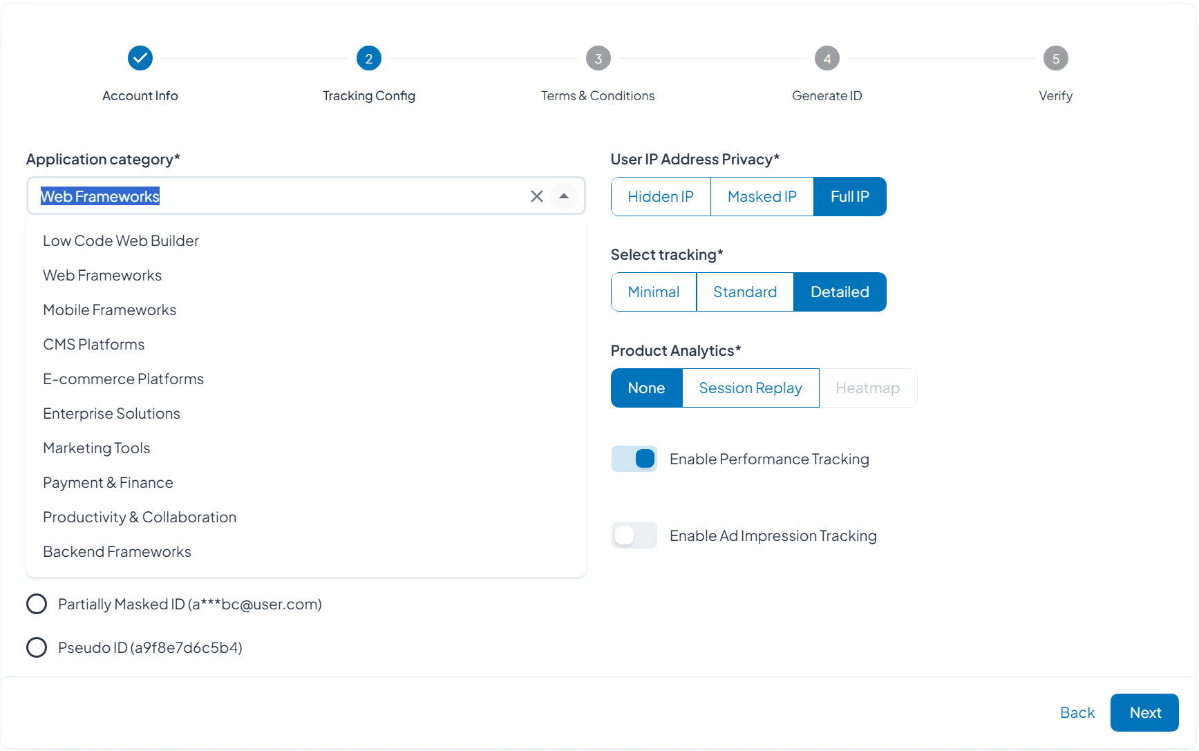Click the Account Info step label
The height and width of the screenshot is (751, 1199).
[x=140, y=96]
